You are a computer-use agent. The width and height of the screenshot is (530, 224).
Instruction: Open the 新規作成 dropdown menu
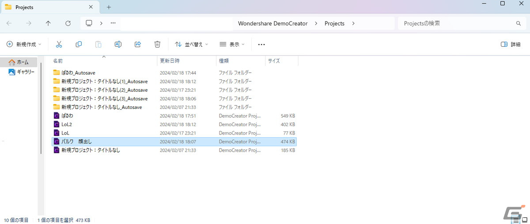24,45
